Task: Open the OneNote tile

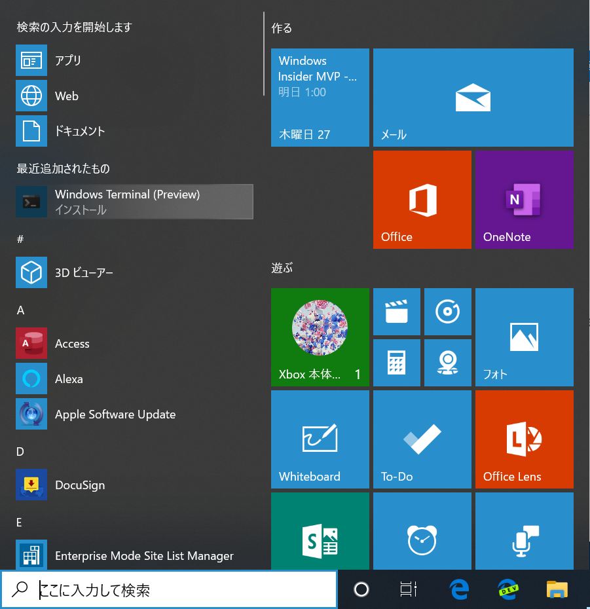Action: (525, 200)
